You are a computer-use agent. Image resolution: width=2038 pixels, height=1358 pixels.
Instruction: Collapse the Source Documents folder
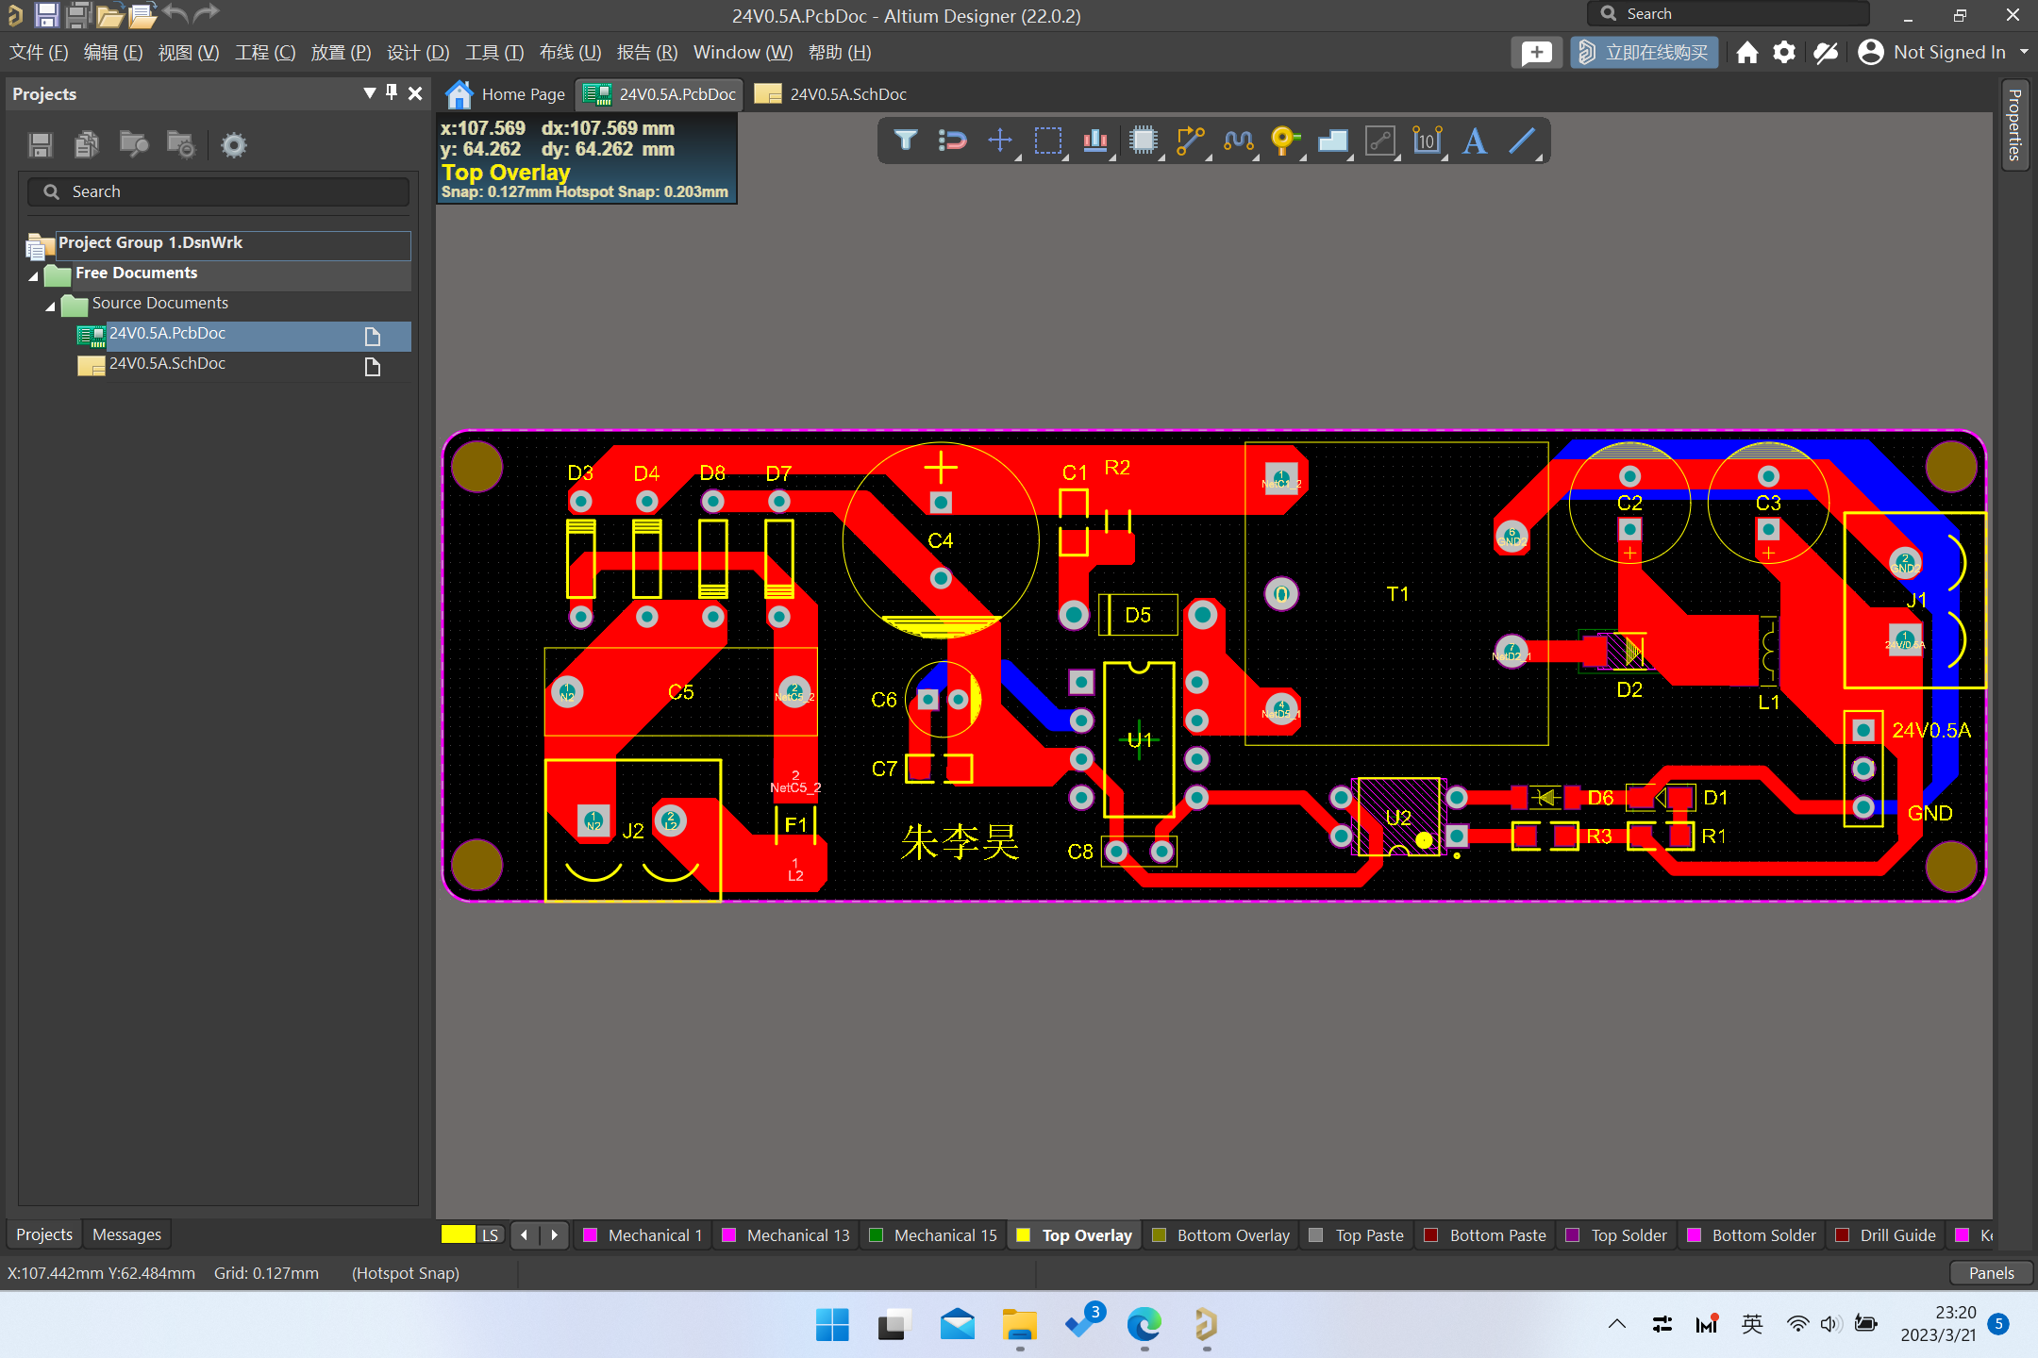pyautogui.click(x=51, y=306)
